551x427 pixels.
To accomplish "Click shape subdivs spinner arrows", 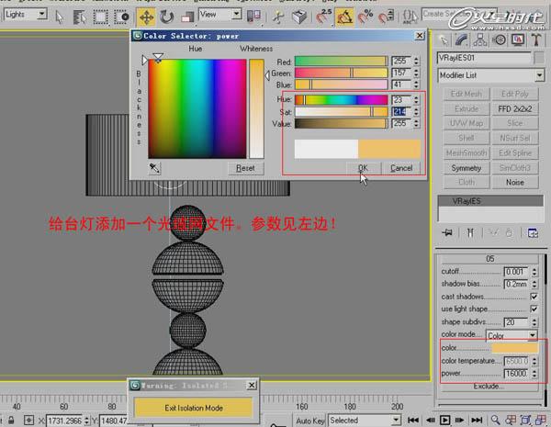I will point(534,322).
